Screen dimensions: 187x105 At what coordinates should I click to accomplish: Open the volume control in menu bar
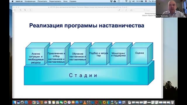pos(134,1)
